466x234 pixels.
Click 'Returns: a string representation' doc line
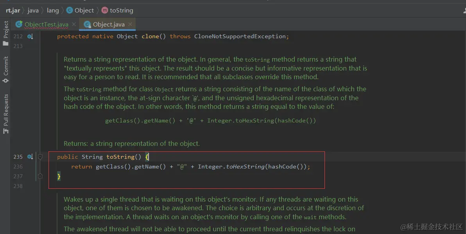132,144
